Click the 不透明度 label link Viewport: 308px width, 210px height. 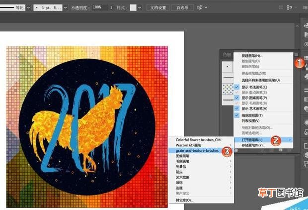[80, 7]
